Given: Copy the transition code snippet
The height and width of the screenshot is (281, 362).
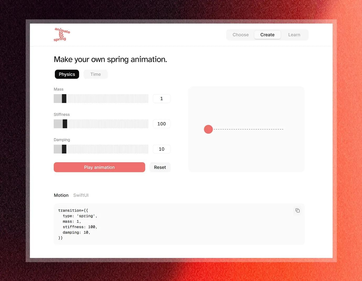Looking at the screenshot, I should tap(297, 211).
